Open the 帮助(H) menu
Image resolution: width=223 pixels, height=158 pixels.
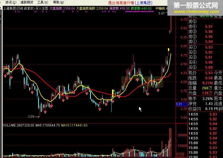(x=59, y=2)
